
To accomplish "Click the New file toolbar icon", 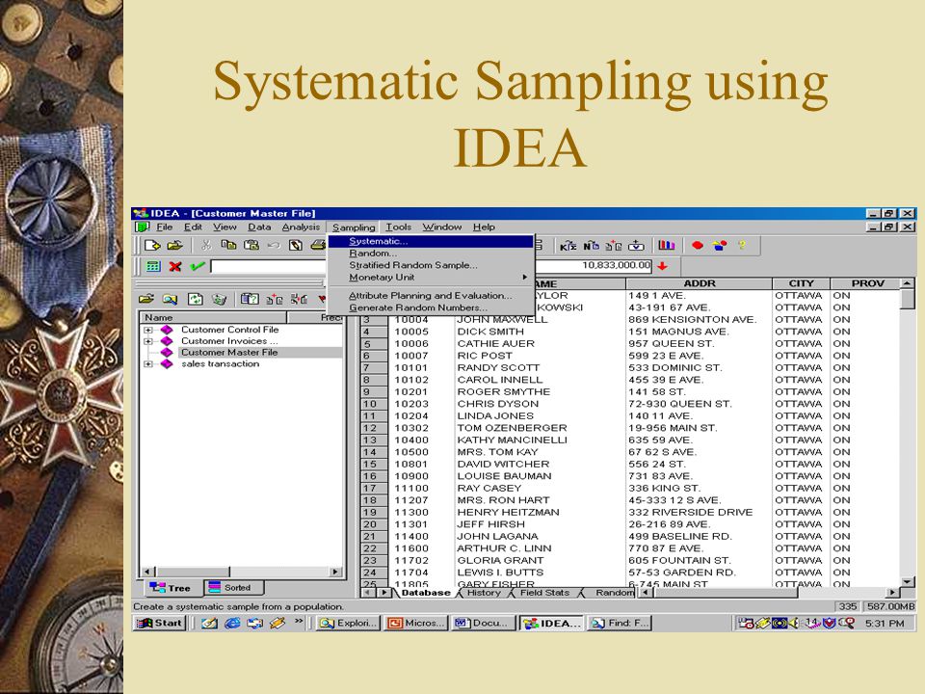I will coord(152,246).
